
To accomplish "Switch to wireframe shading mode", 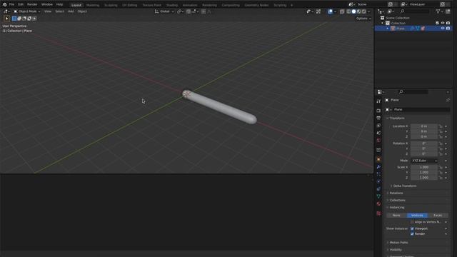I will click(348, 11).
